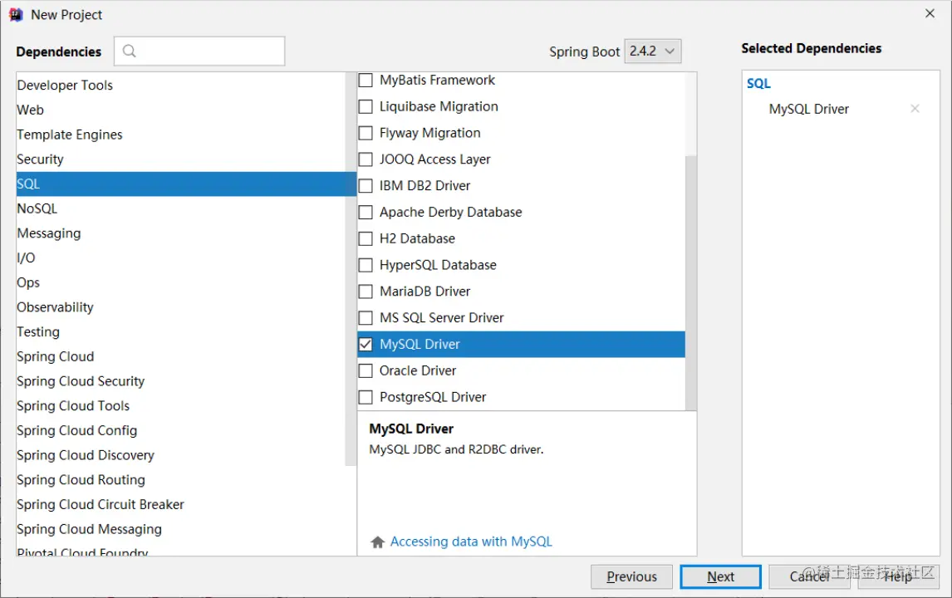Viewport: 952px width, 598px height.
Task: Open the Testing category
Action: [181, 332]
